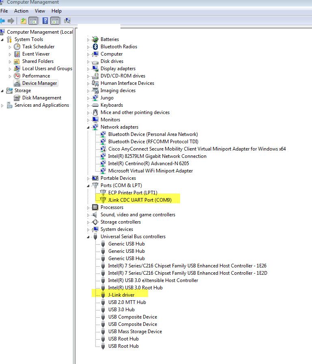This screenshot has height=364, width=312.
Task: Select USB 3.0 Hub entry
Action: (x=121, y=310)
